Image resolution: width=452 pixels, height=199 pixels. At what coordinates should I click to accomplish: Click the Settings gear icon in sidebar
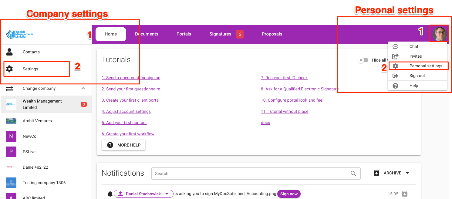[x=10, y=69]
